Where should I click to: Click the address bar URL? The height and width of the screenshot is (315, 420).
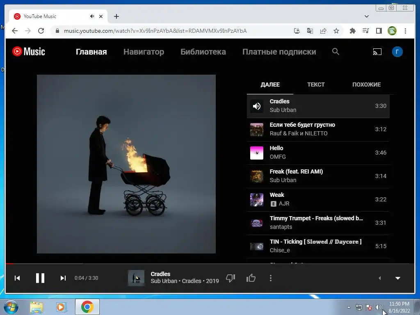[155, 31]
